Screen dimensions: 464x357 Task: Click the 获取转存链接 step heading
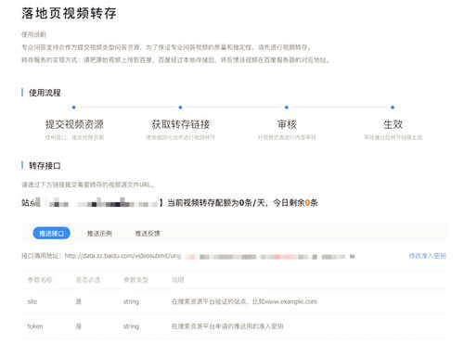click(181, 124)
